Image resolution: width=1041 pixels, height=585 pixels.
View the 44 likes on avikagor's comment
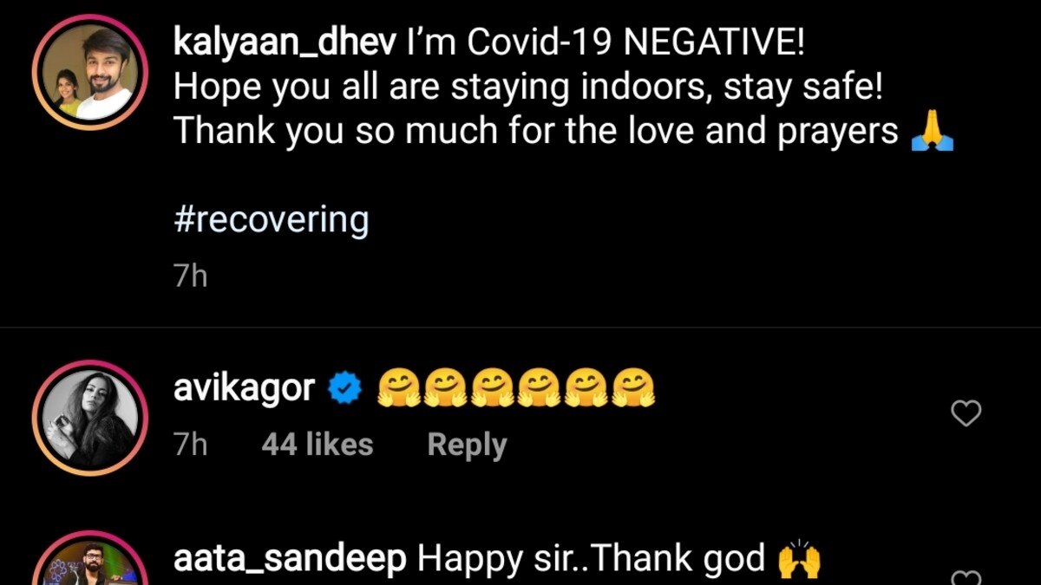click(x=318, y=445)
